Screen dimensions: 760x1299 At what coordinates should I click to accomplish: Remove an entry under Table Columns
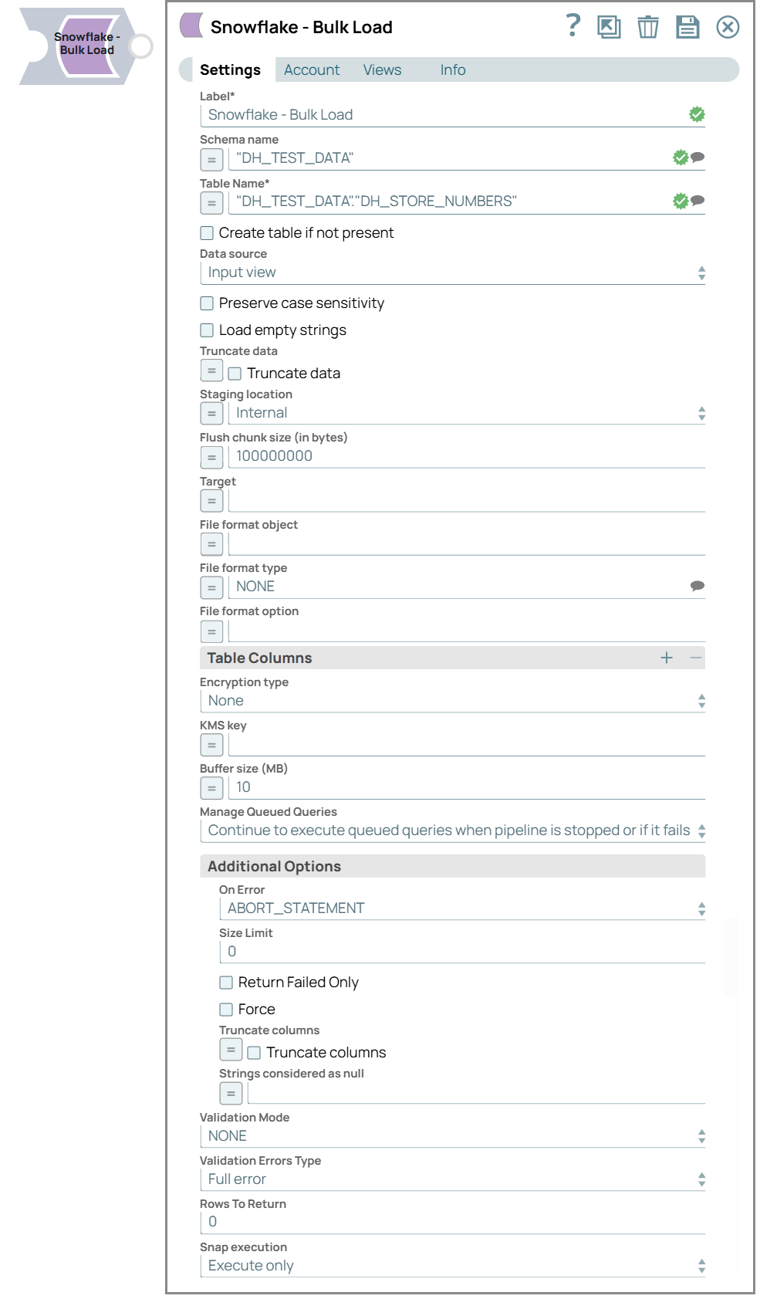694,658
